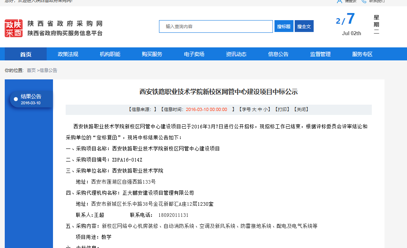Click the 打印 print link
407x248 pixels.
pos(282,109)
